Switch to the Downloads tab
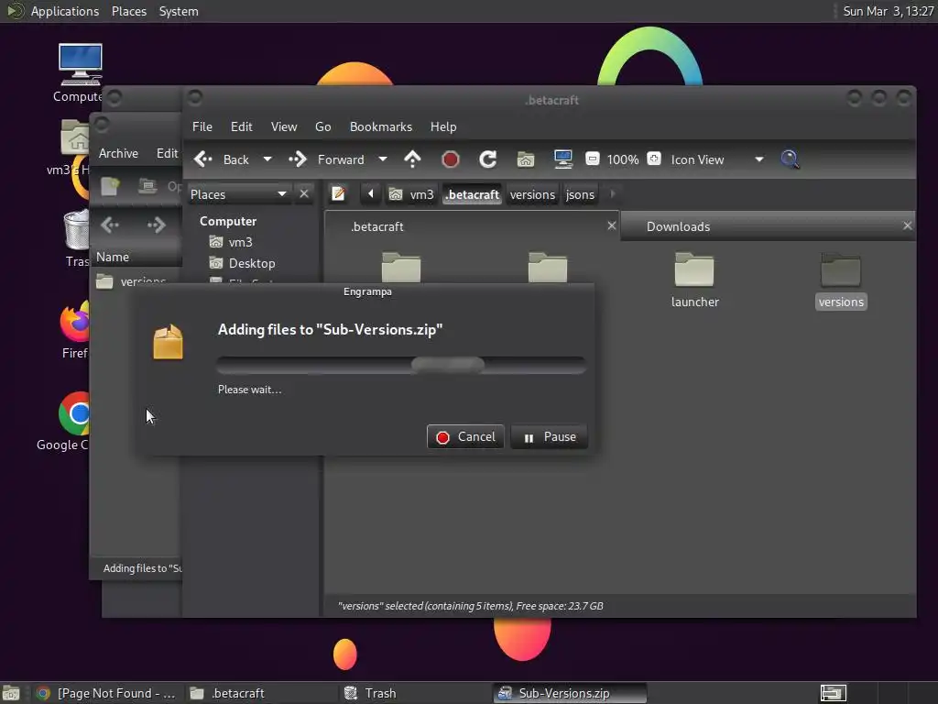Screen dimensions: 938x704 coord(769,227)
